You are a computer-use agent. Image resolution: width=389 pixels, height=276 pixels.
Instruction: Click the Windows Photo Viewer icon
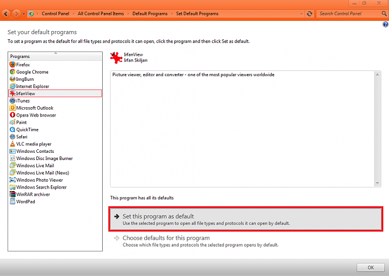point(12,180)
